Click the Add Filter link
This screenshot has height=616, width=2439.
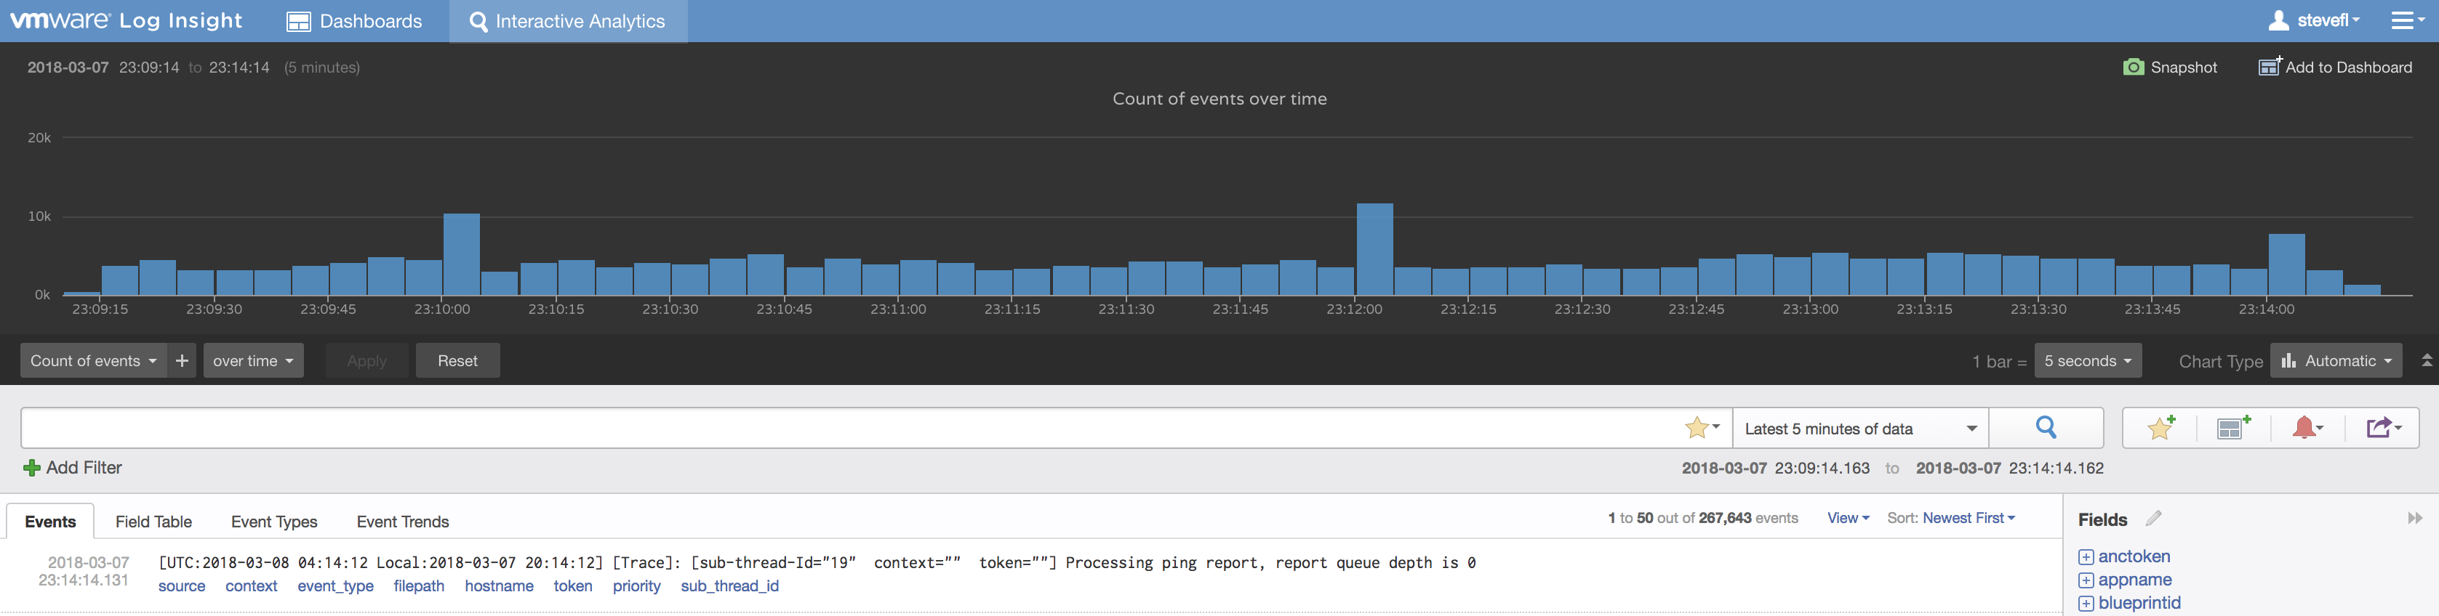click(73, 467)
